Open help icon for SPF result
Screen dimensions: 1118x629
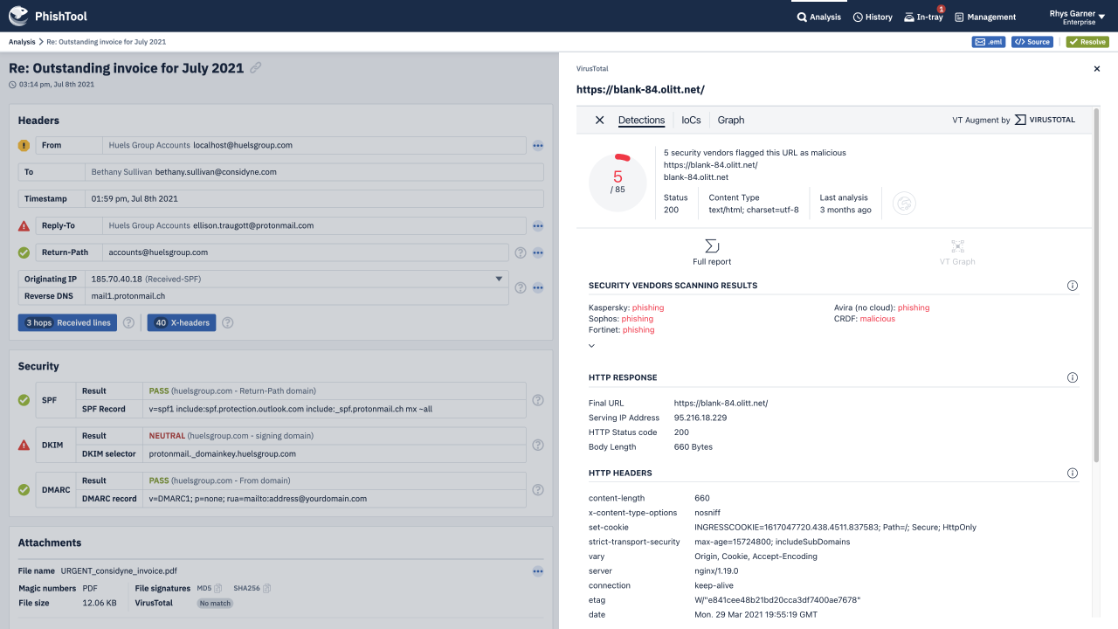538,400
